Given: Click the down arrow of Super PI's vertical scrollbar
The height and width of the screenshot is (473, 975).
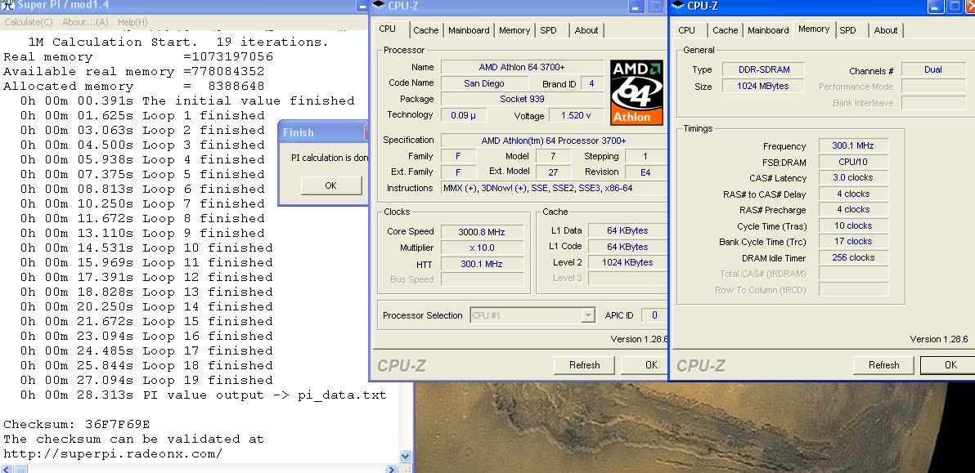Looking at the screenshot, I should point(406,456).
